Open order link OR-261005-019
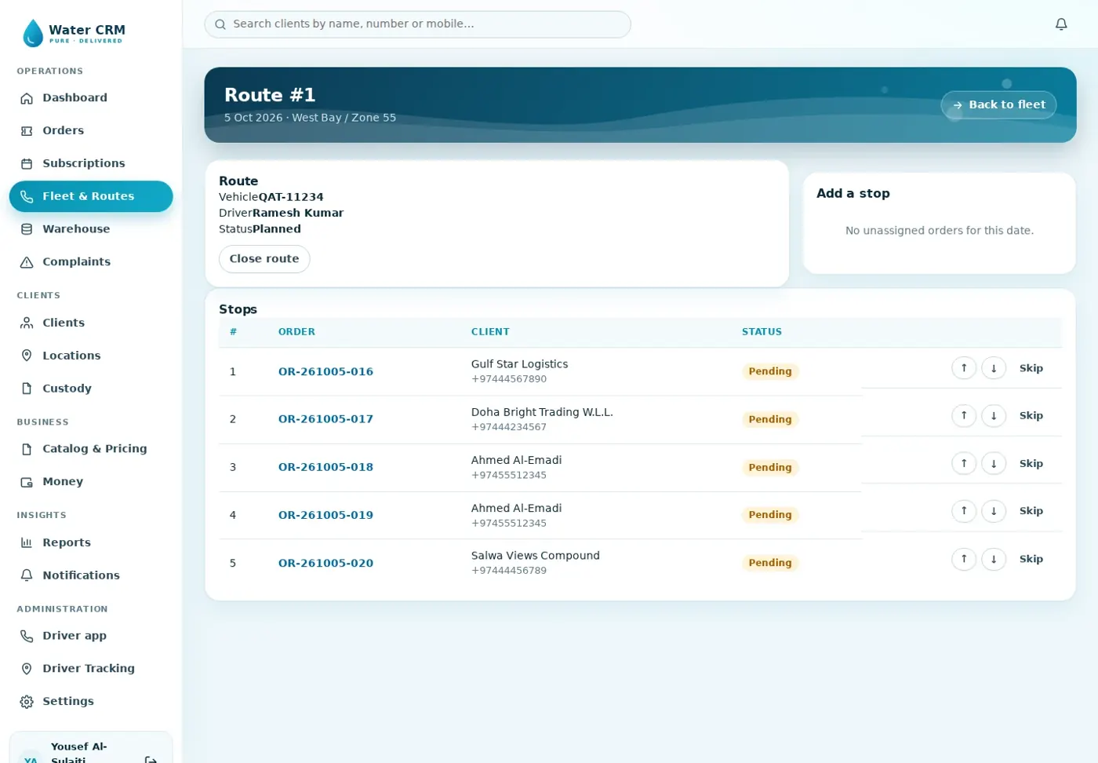 pyautogui.click(x=325, y=515)
